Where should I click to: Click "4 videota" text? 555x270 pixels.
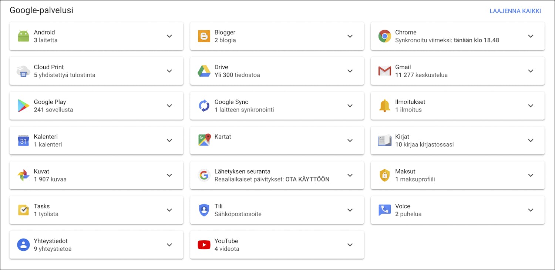[x=227, y=249]
